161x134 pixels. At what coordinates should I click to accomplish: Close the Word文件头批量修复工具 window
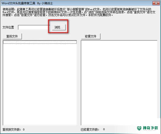click(x=156, y=3)
